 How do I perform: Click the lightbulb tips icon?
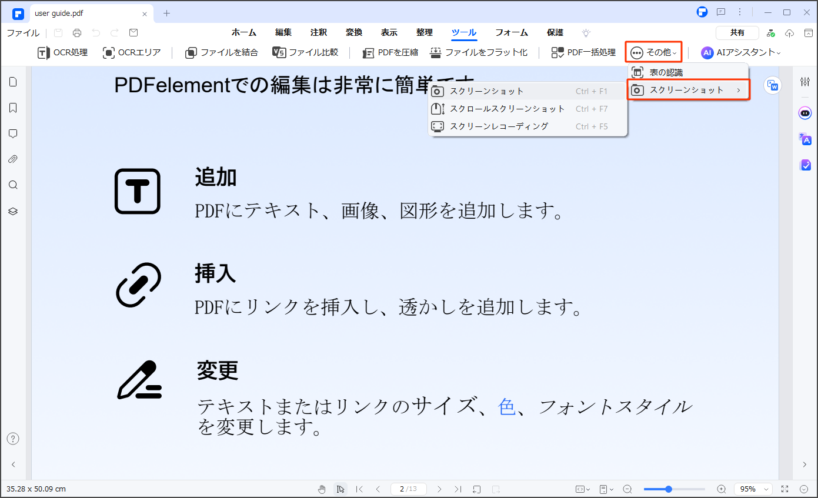pos(586,33)
